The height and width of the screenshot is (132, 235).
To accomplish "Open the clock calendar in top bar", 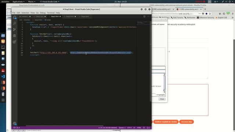I will (120, 1).
